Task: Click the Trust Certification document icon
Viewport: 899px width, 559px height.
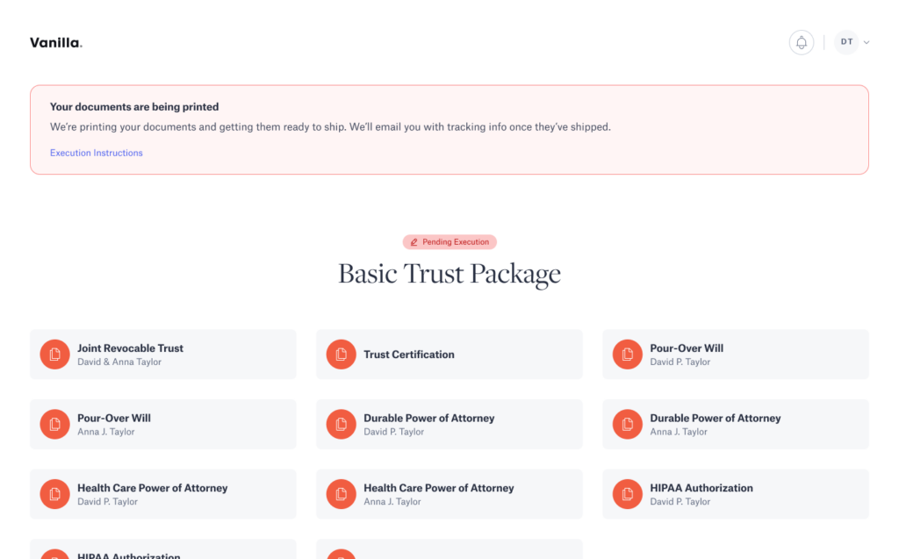Action: [x=341, y=355]
